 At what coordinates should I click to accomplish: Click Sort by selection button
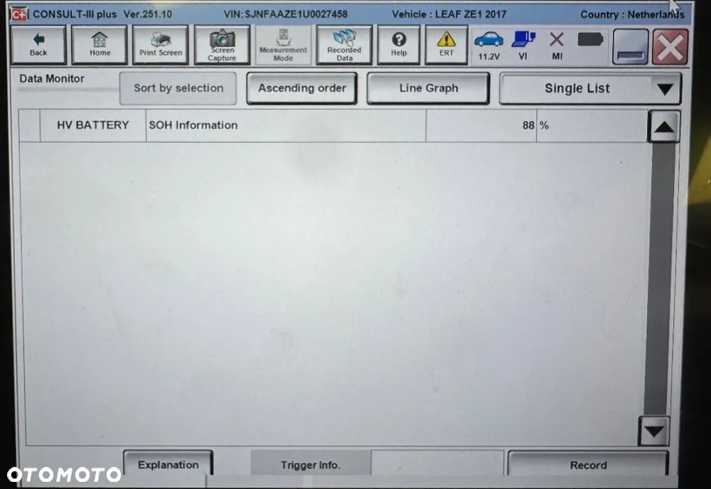(x=178, y=88)
